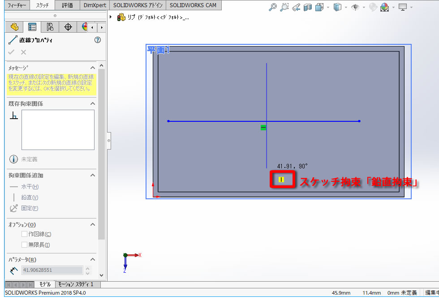
Task: Click the property panel scrollbar up arrow
Action: 101,65
